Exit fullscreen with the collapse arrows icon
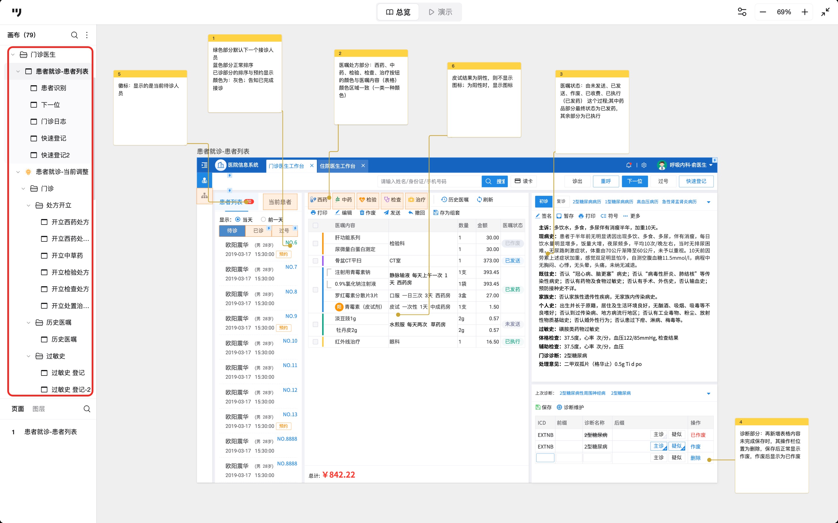 click(825, 12)
